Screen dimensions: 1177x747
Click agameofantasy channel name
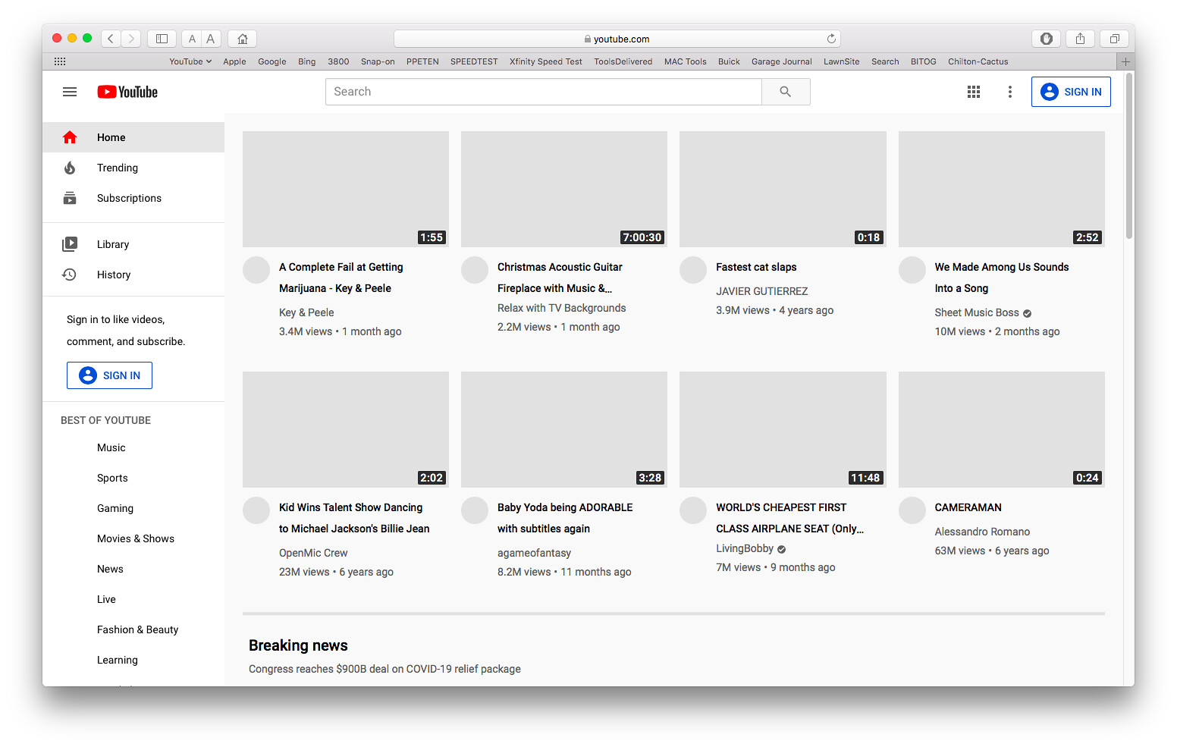535,553
